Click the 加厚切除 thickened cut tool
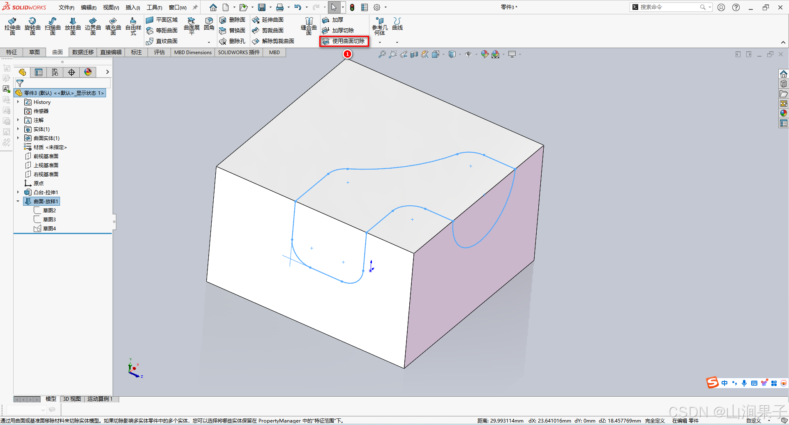 click(338, 30)
